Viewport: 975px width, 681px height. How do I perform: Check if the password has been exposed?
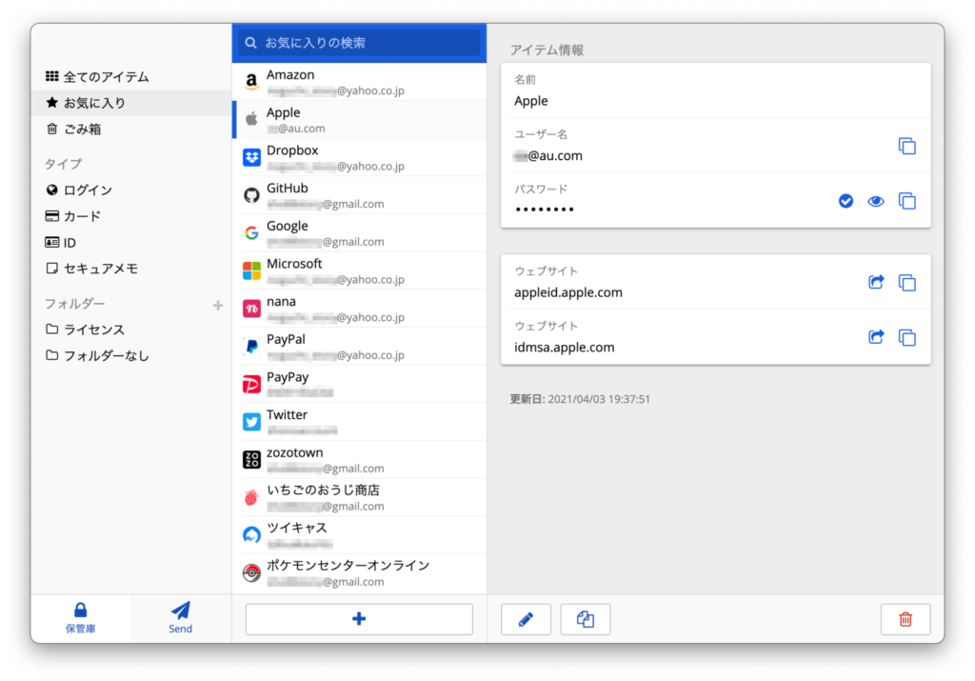[846, 201]
